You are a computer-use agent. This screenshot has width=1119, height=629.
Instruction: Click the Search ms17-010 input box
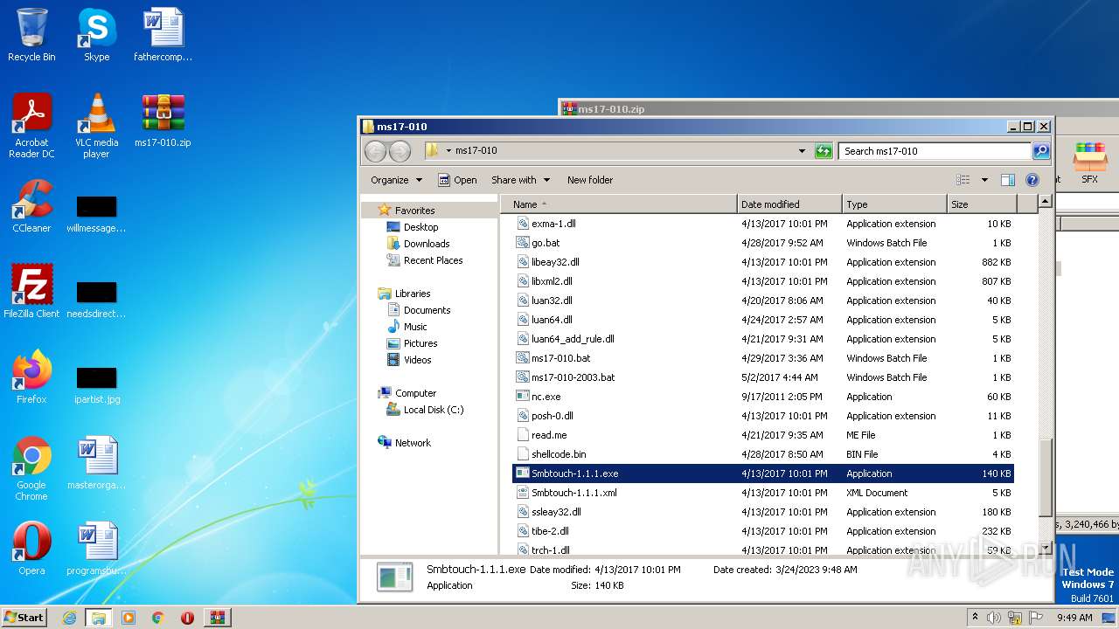point(934,151)
